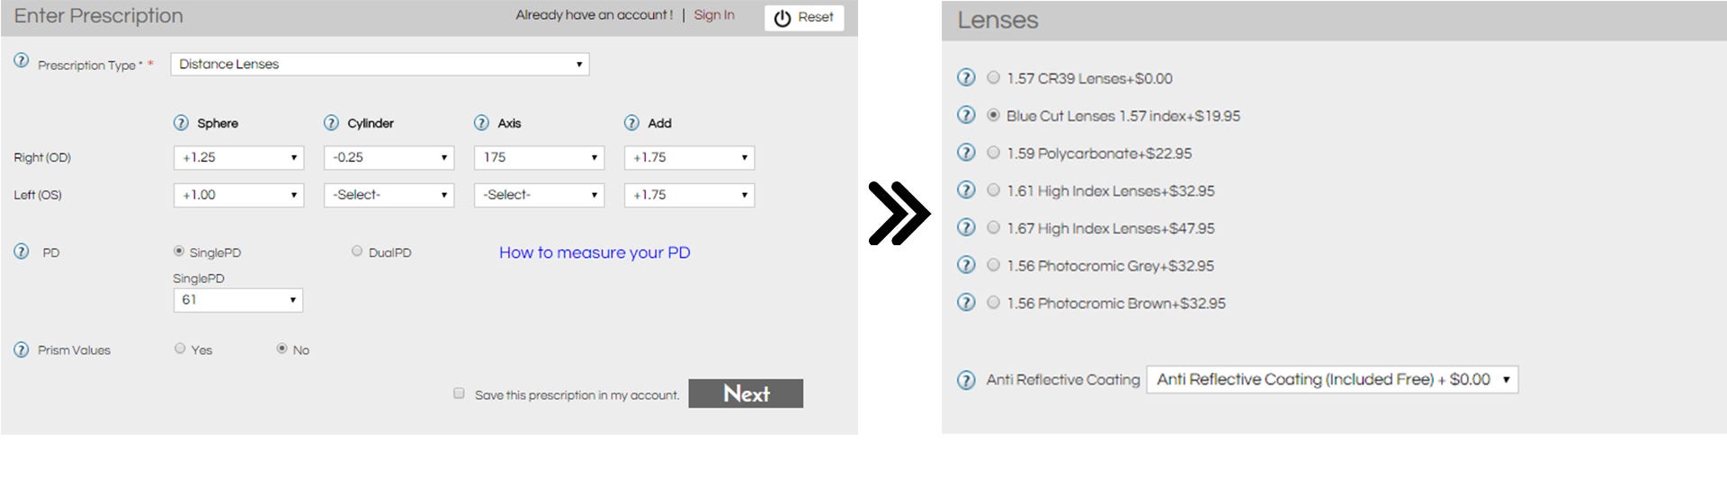Open the SinglePD value dropdown
Screen dimensions: 1727x494
coord(238,300)
